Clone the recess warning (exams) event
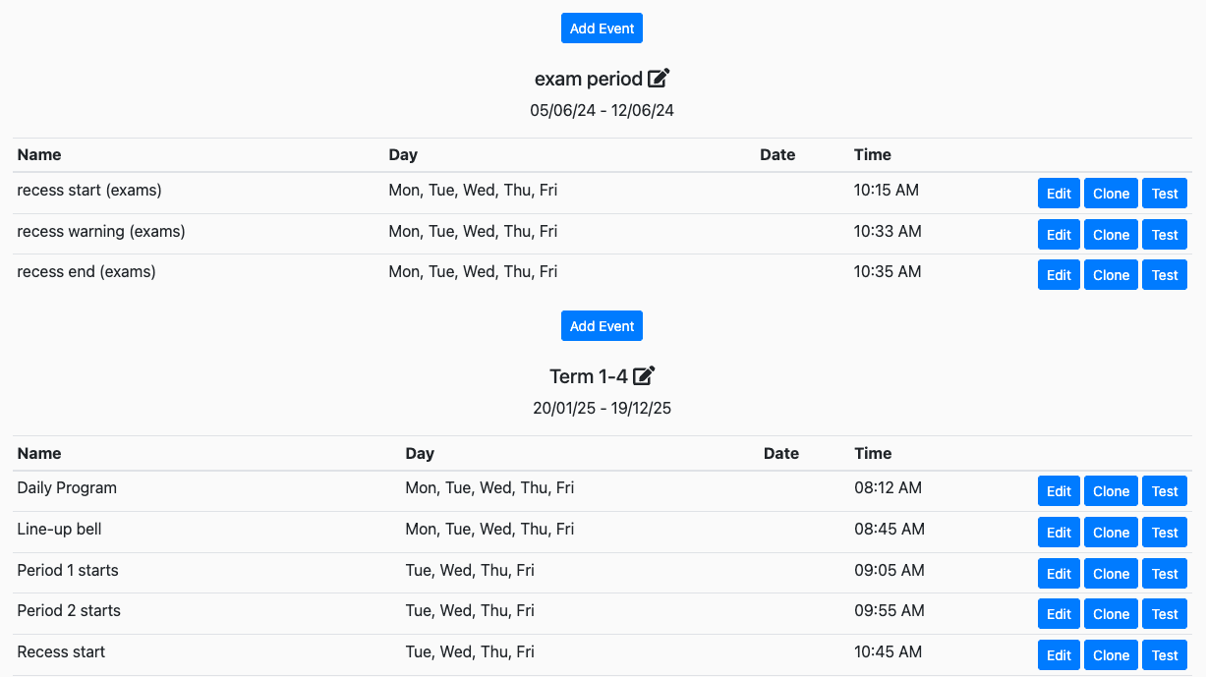 (x=1111, y=234)
